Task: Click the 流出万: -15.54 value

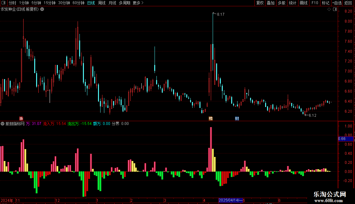Action: [79, 124]
